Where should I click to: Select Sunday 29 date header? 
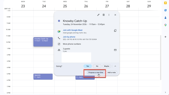(x=149, y=6)
